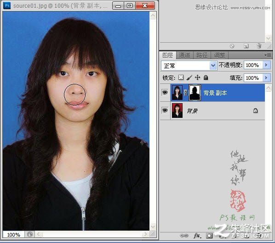Click document vertical scrollbar up arrow

[x=153, y=16]
